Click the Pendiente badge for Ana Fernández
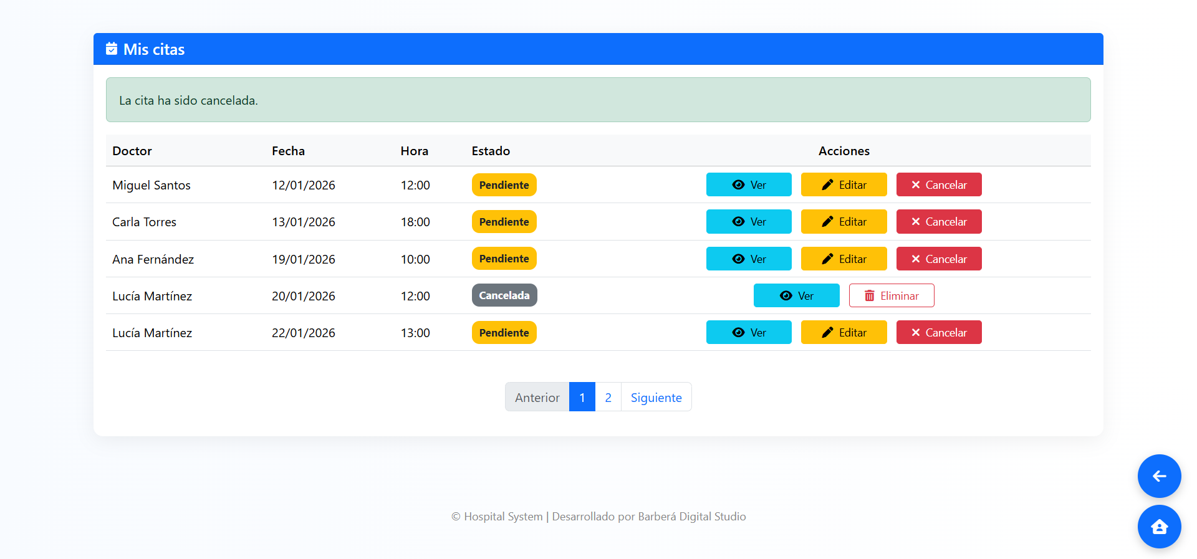 click(504, 259)
